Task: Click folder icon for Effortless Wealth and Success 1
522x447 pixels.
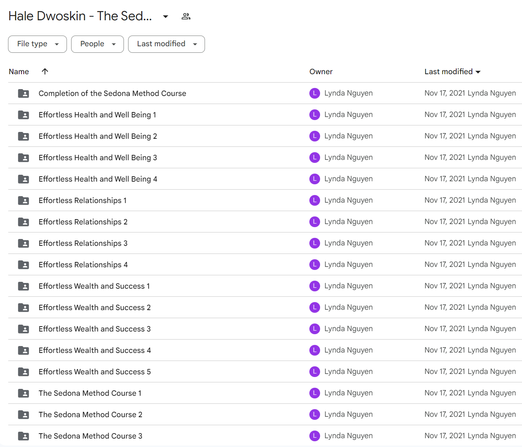Action: point(23,286)
